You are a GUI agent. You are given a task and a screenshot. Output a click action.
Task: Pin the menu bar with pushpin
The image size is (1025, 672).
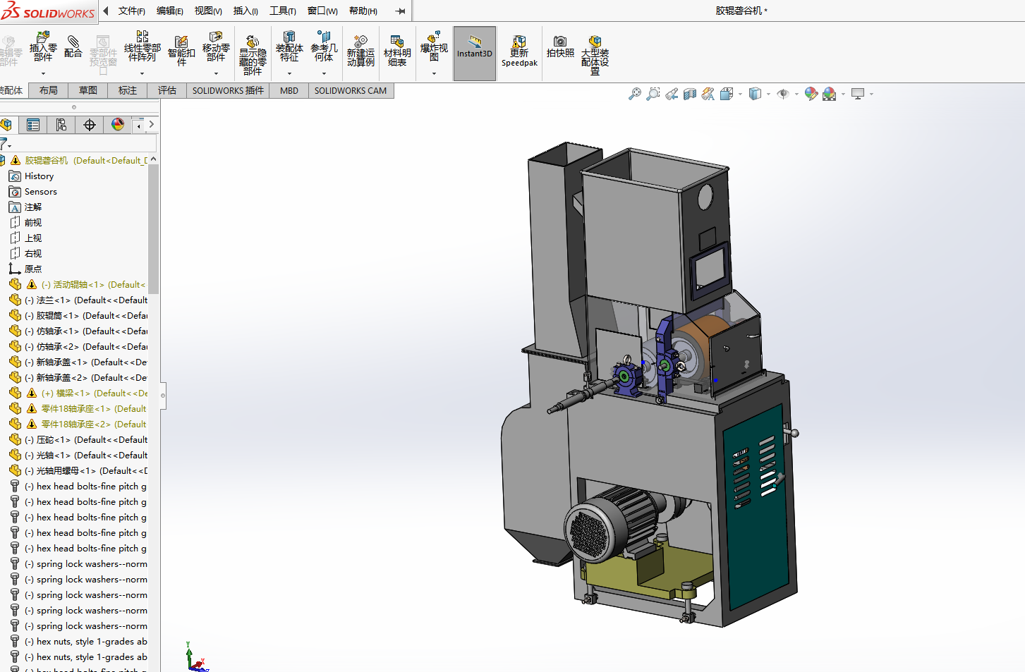point(400,11)
